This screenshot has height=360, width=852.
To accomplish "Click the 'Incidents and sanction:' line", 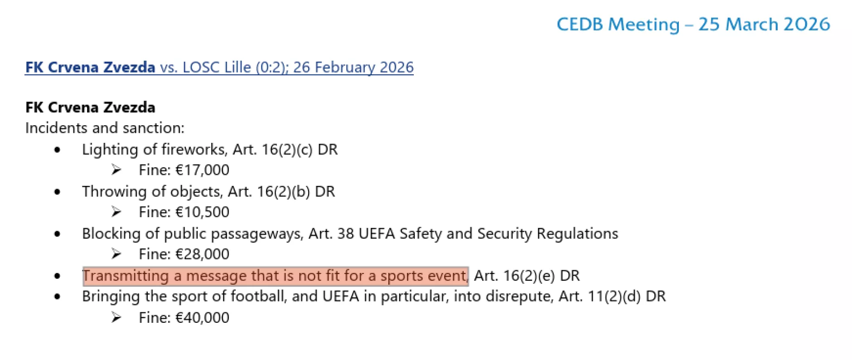I will pyautogui.click(x=105, y=128).
